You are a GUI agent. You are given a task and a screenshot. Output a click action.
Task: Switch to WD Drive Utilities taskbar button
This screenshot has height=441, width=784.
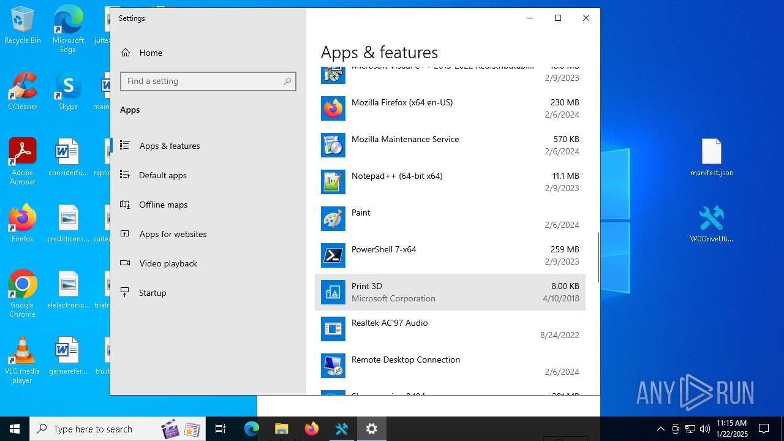342,429
